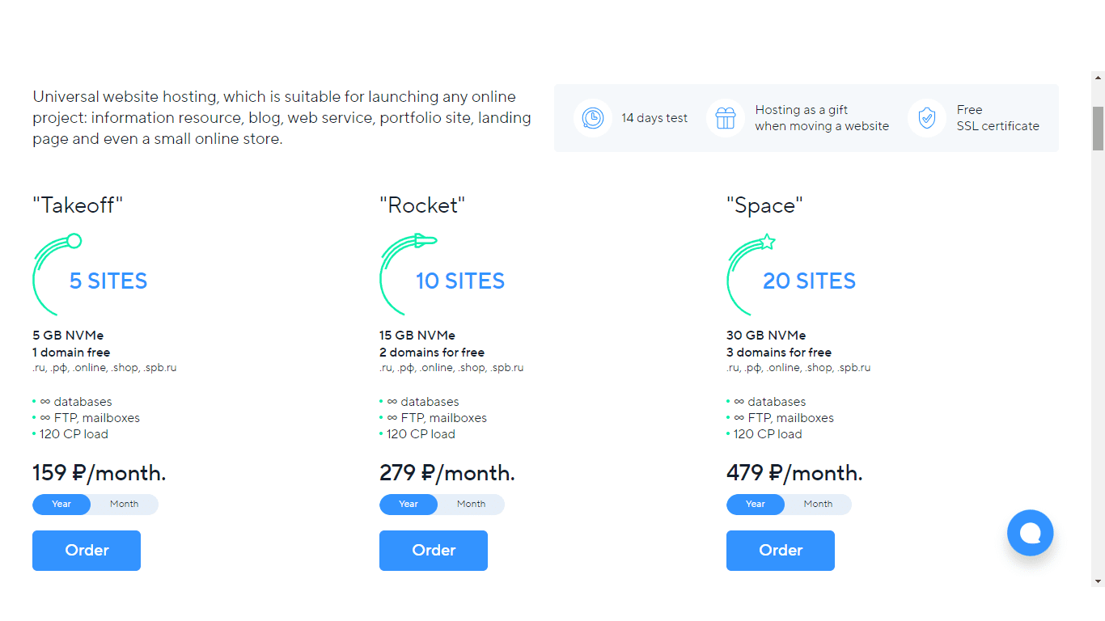The height and width of the screenshot is (621, 1105).
Task: Click the vertical scrollbar thumb
Action: pyautogui.click(x=1098, y=129)
